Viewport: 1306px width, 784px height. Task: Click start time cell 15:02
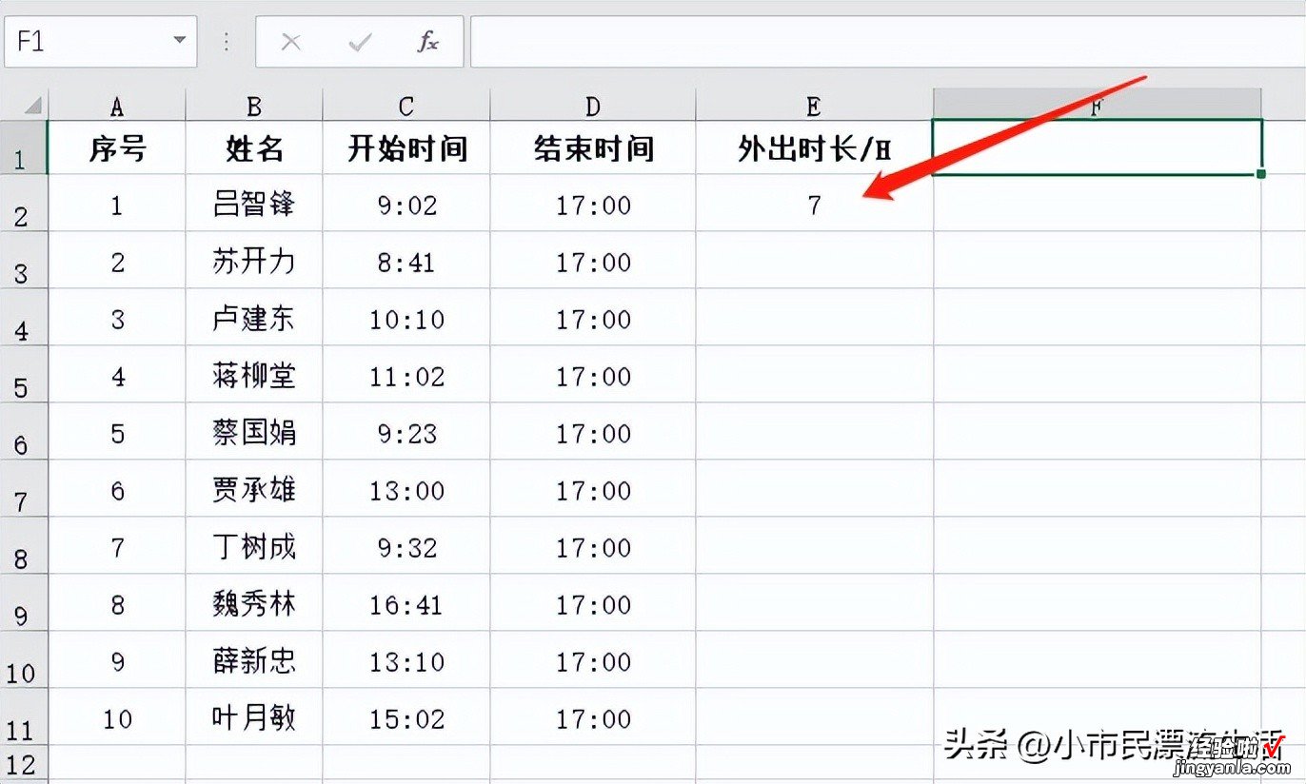click(406, 717)
